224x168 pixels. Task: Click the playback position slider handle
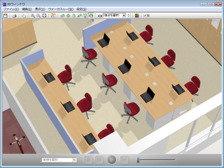click(x=138, y=160)
